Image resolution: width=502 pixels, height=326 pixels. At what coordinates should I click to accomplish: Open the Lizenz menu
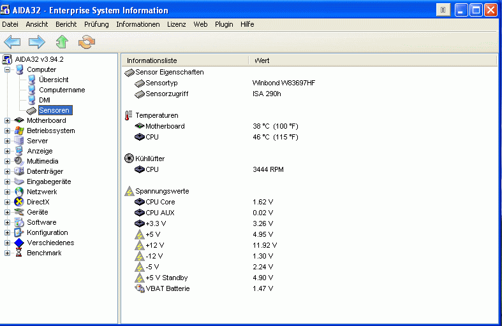pyautogui.click(x=177, y=24)
